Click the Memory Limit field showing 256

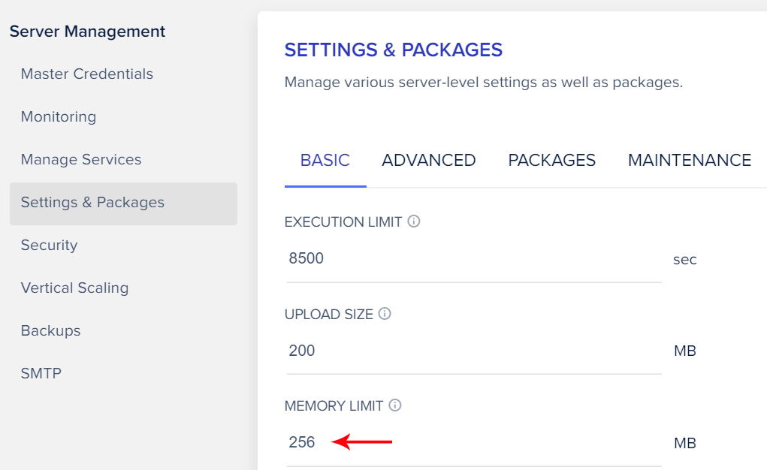click(474, 443)
